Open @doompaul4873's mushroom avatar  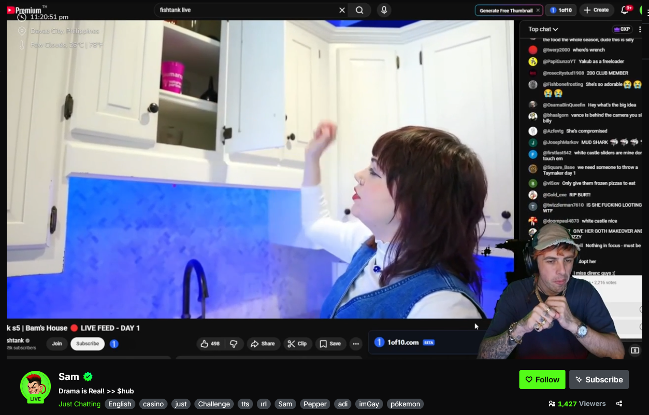tap(533, 221)
